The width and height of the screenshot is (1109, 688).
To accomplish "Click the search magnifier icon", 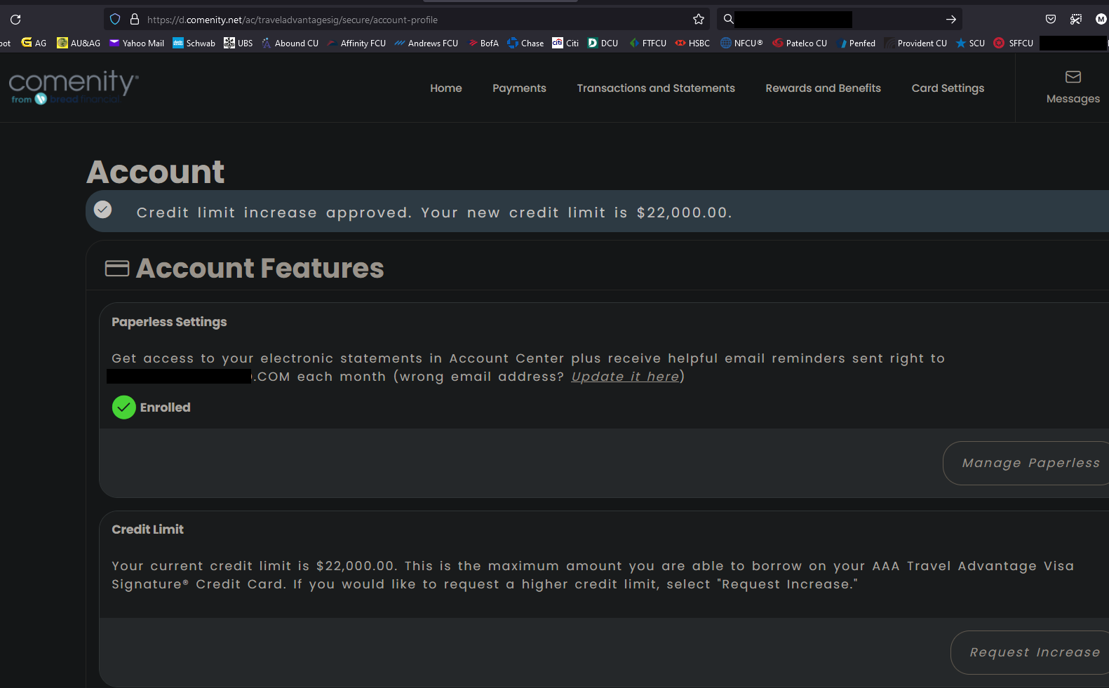I will pyautogui.click(x=729, y=19).
